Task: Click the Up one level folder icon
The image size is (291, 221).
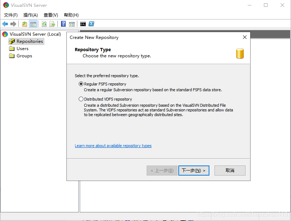Action: tap(25, 24)
